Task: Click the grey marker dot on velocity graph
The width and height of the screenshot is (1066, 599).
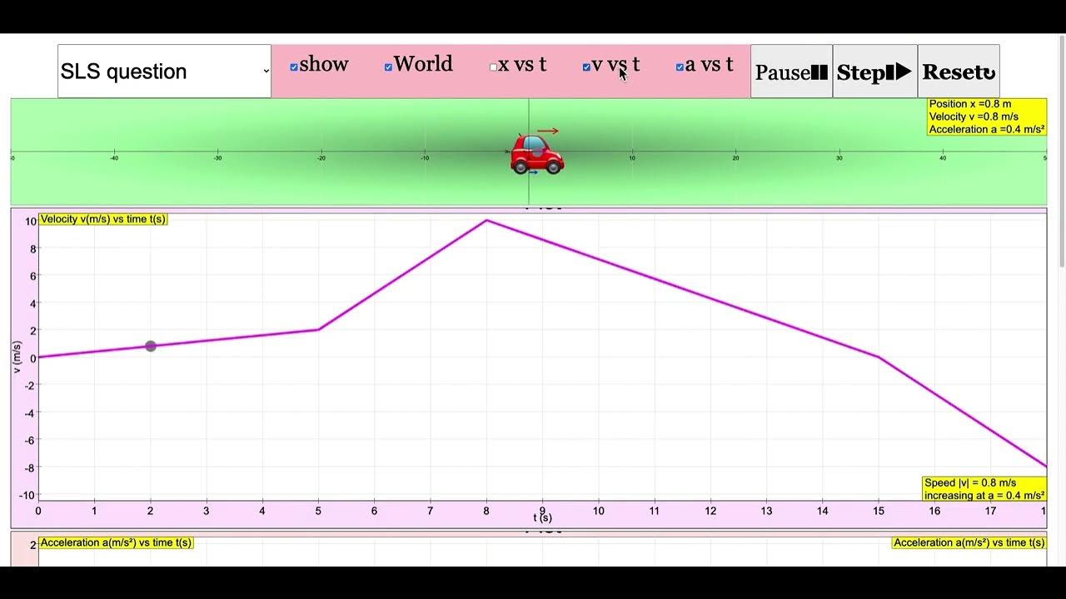Action: [151, 346]
